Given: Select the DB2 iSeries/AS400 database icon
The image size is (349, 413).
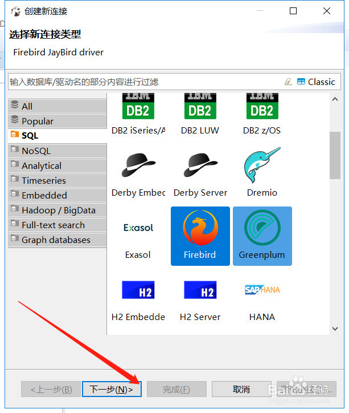Looking at the screenshot, I should click(x=138, y=106).
